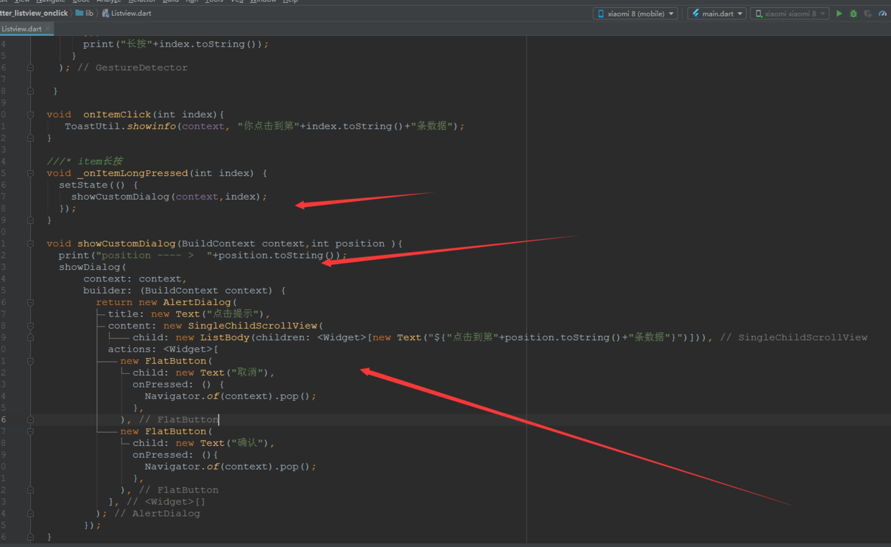Click fold end marker at first FlatButton comment
Image resolution: width=891 pixels, height=547 pixels.
pyautogui.click(x=30, y=419)
